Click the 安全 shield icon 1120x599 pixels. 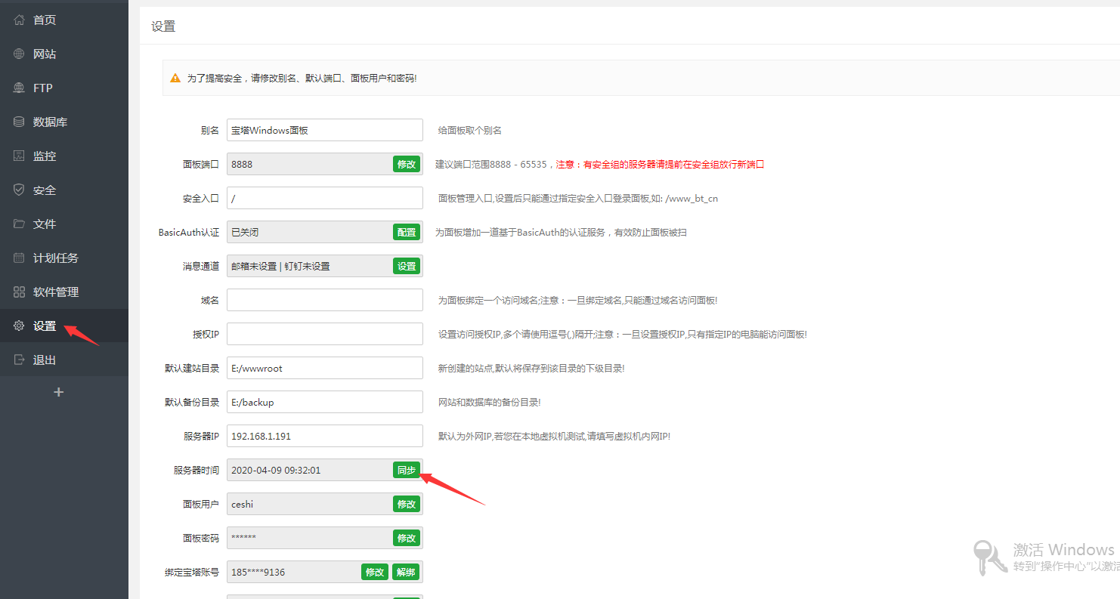[x=20, y=190]
